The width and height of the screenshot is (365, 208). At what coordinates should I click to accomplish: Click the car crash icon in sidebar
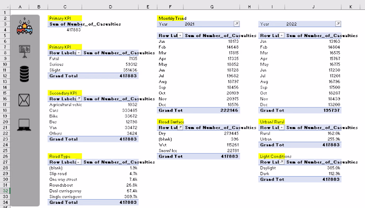point(25,26)
